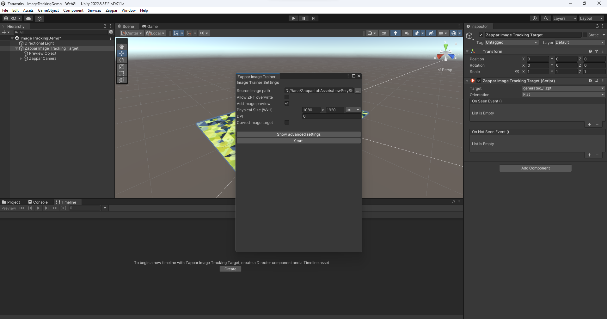The width and height of the screenshot is (607, 319).
Task: Open the Window menu
Action: [x=129, y=10]
